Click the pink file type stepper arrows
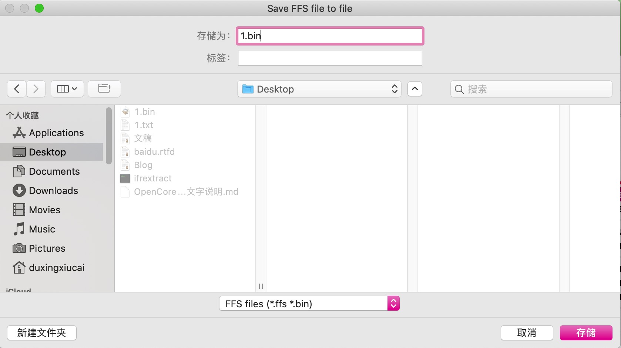Screen dimensions: 621x348 393,304
